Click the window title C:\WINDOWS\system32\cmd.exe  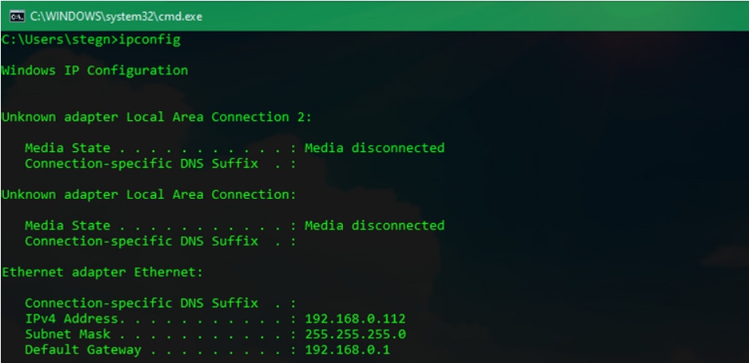pyautogui.click(x=116, y=16)
